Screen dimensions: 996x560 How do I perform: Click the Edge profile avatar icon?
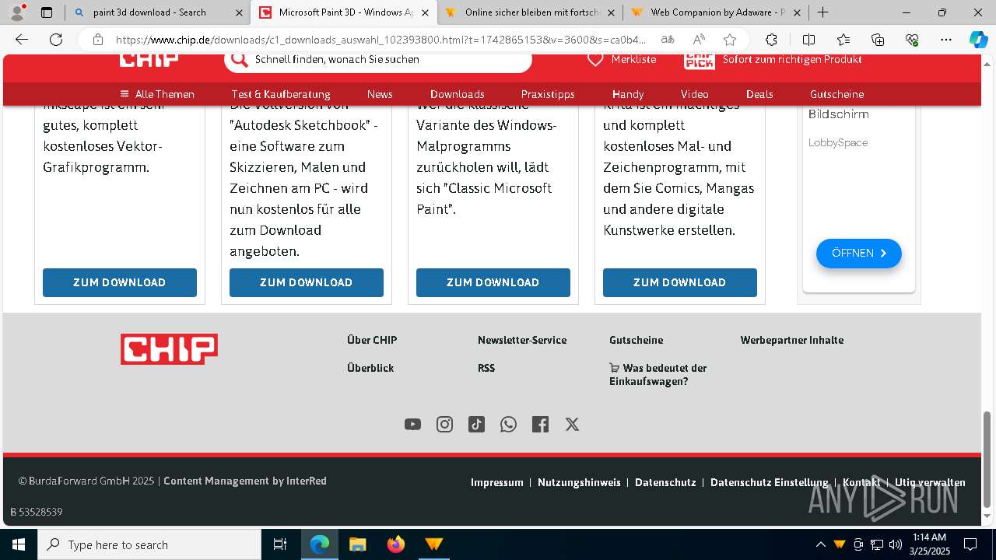point(17,12)
